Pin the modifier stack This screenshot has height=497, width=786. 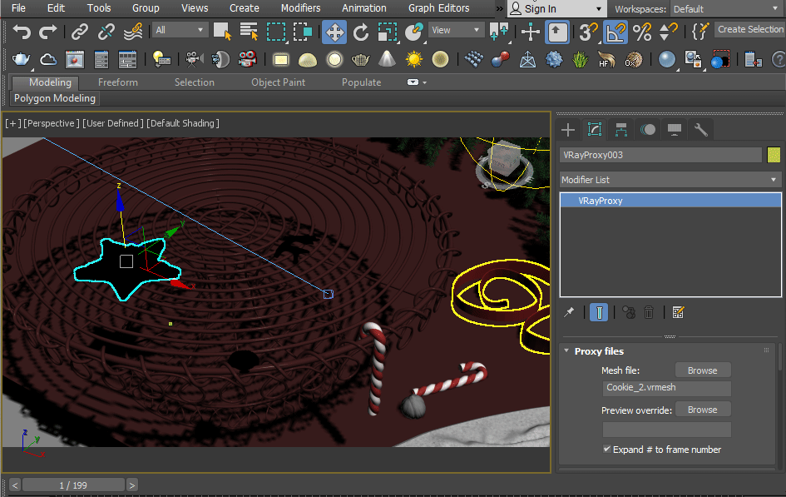coord(569,312)
